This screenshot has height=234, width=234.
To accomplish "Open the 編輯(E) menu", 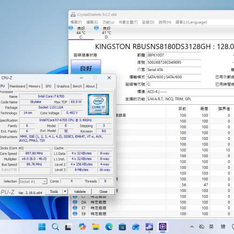I will pos(92,22).
